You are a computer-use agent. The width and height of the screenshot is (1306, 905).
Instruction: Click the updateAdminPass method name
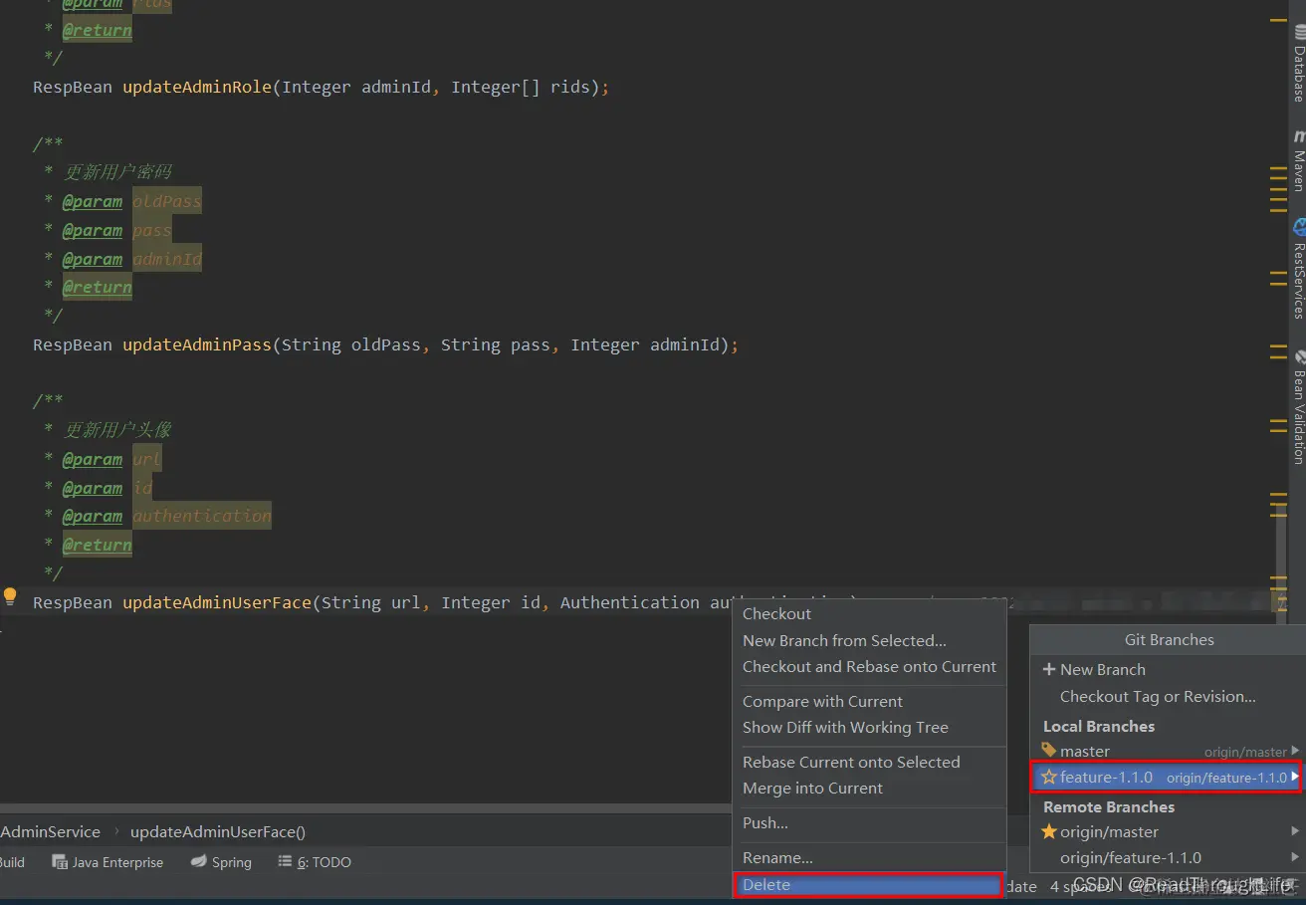[197, 345]
